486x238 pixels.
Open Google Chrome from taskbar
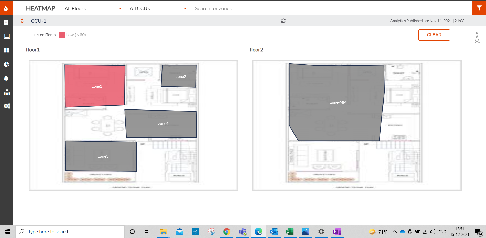coord(227,232)
